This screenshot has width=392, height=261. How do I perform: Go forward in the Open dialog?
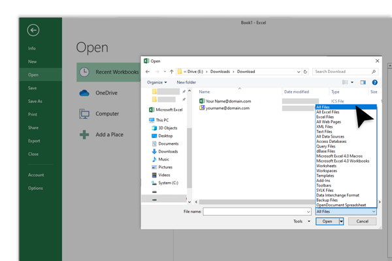tap(157, 72)
